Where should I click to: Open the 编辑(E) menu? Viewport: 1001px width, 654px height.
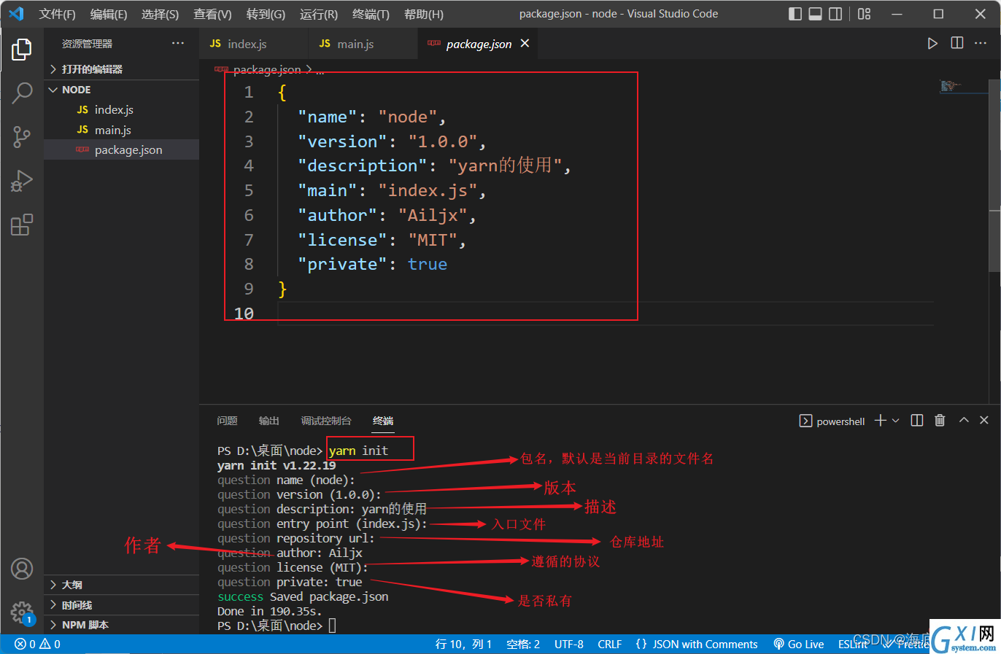pyautogui.click(x=109, y=14)
